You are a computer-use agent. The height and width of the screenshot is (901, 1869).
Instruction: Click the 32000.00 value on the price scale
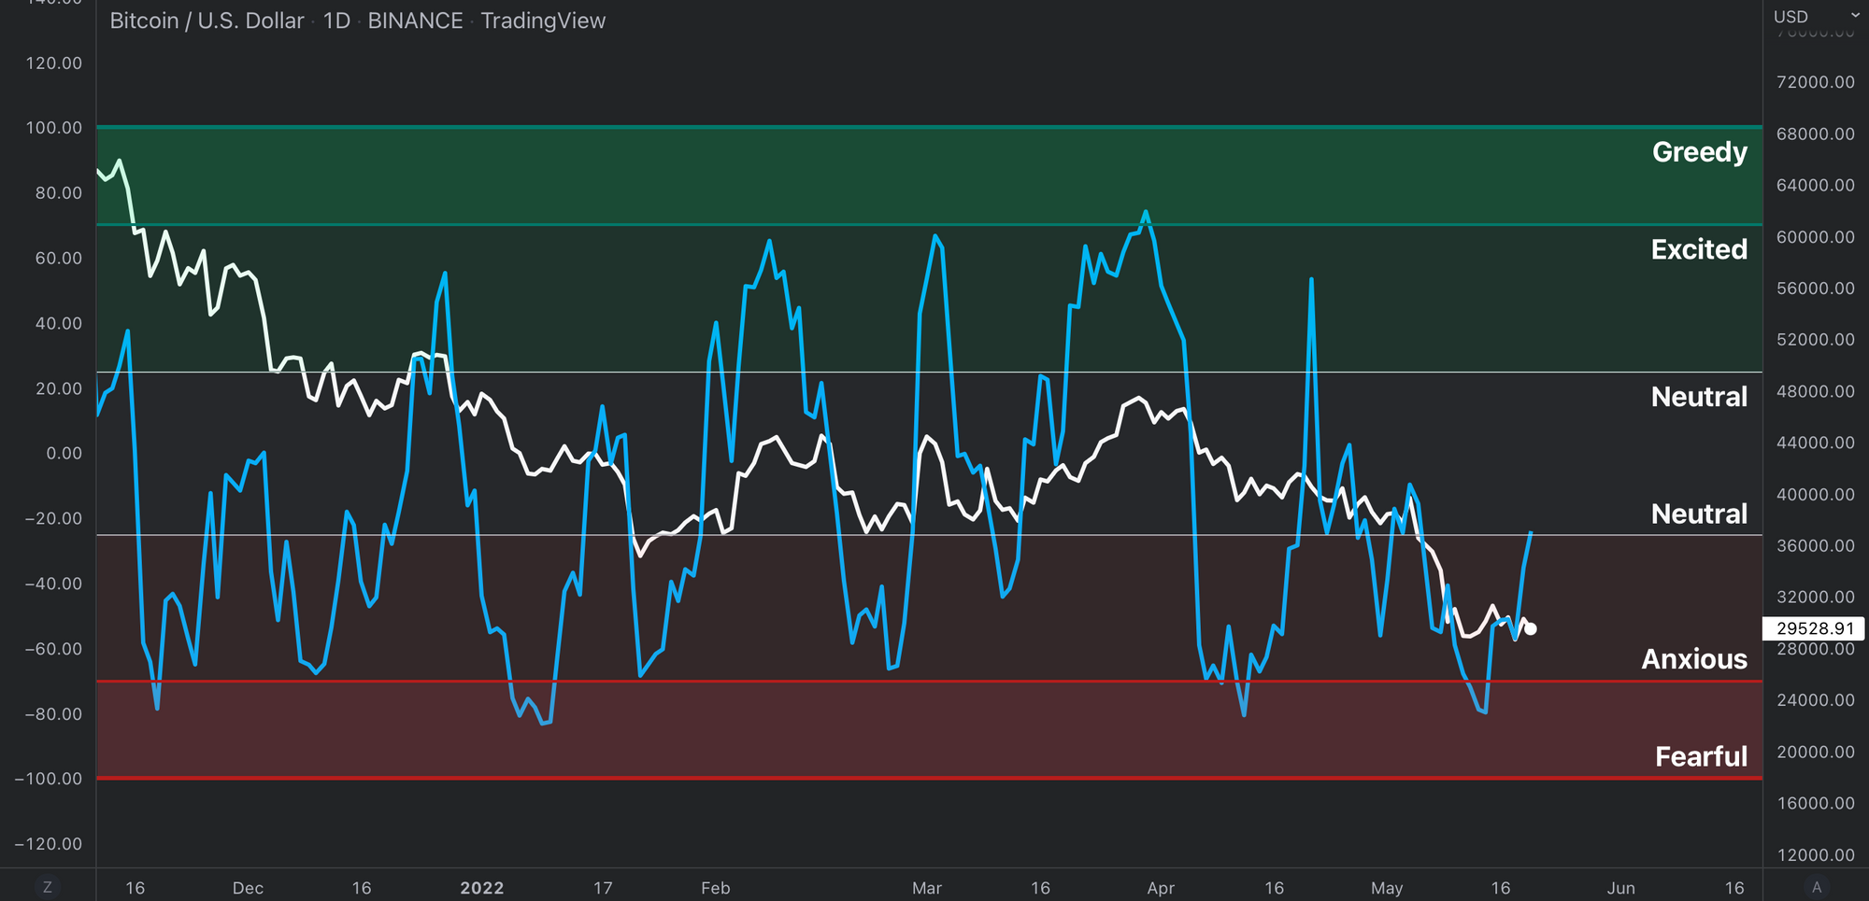point(1816,598)
